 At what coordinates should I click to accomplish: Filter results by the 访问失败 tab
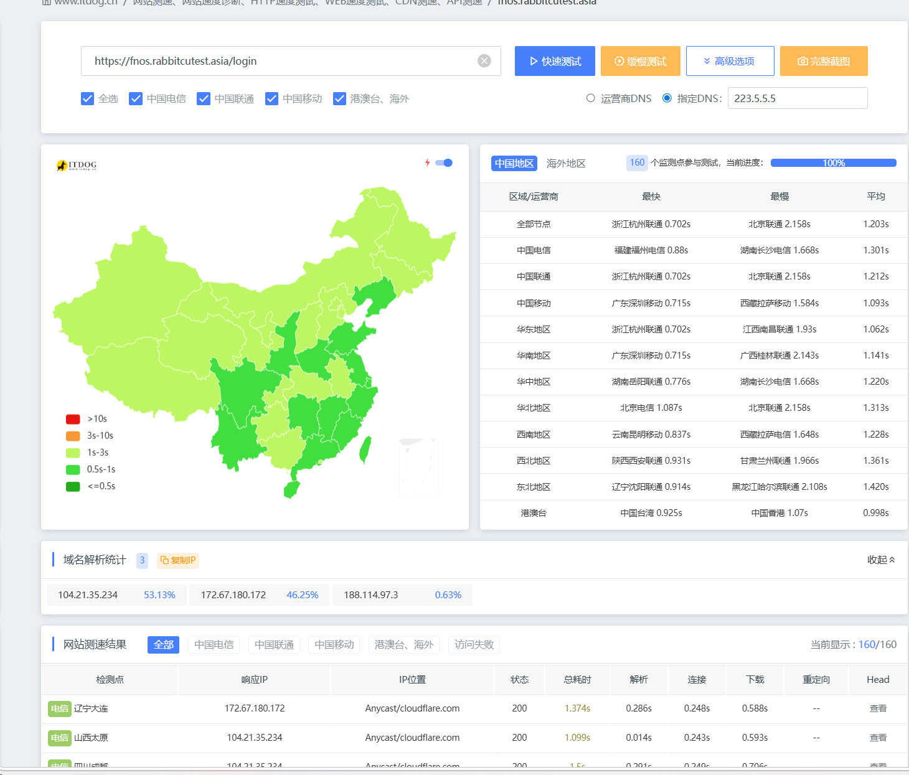[474, 644]
